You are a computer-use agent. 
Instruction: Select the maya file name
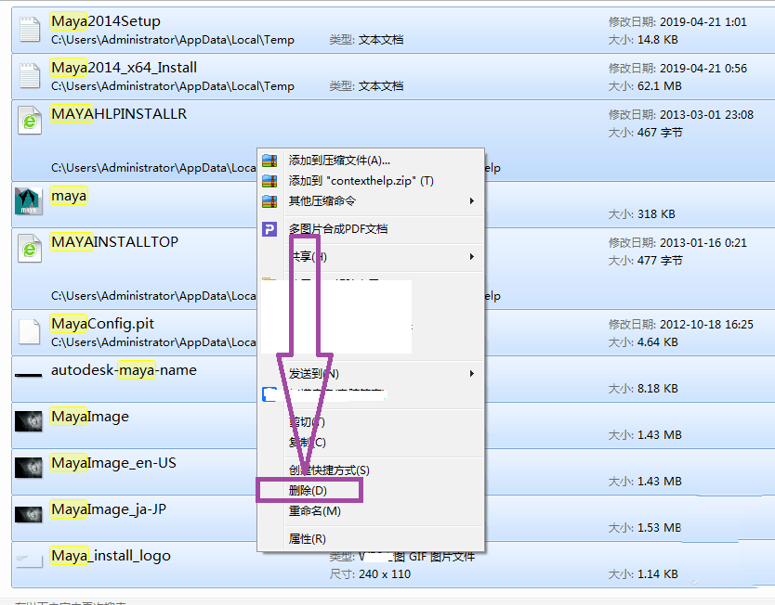[x=69, y=196]
